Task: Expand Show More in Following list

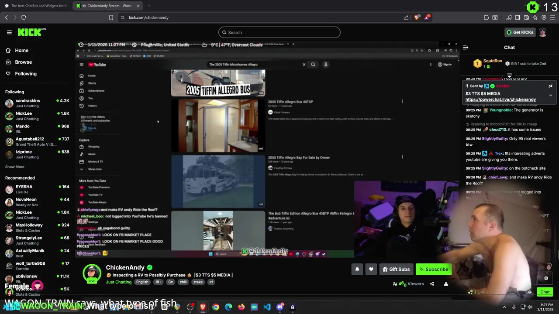Action: (15, 167)
